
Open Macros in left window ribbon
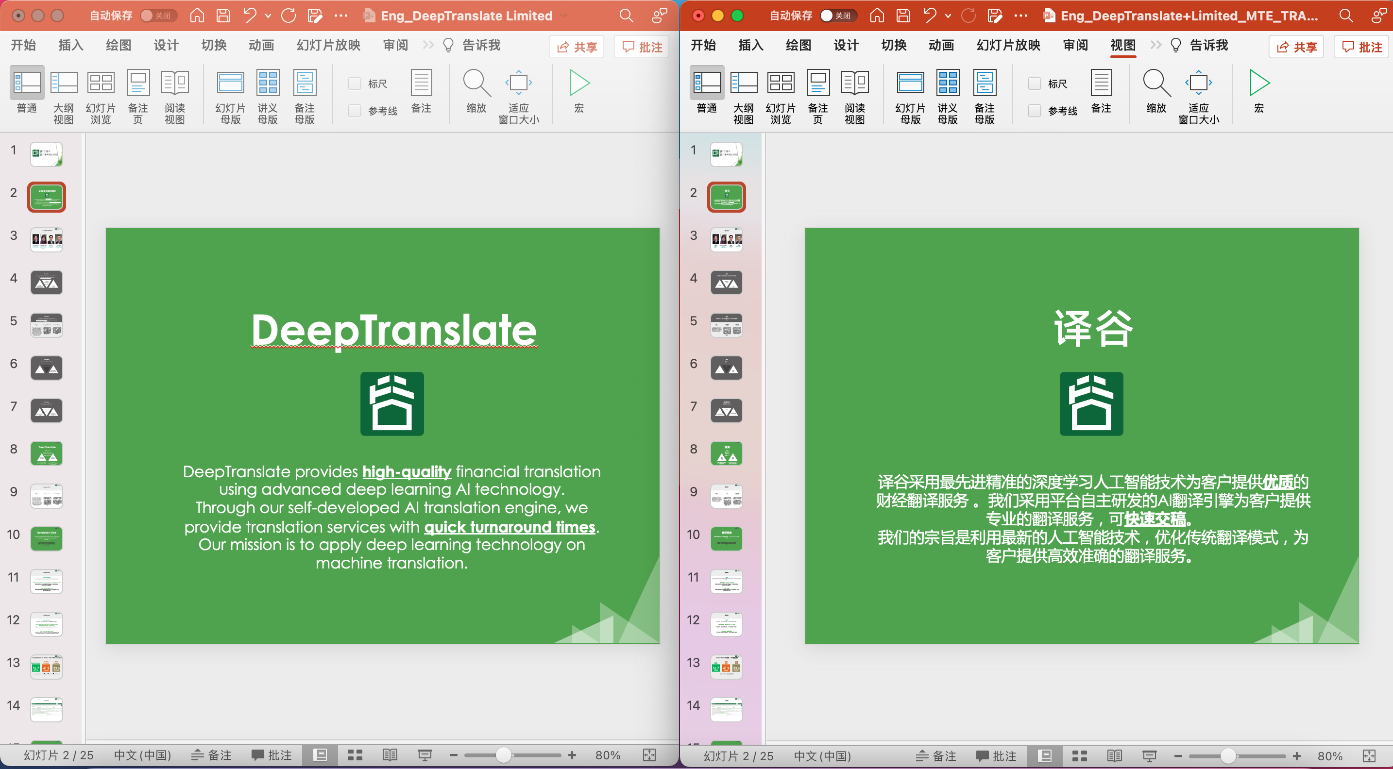coord(579,91)
